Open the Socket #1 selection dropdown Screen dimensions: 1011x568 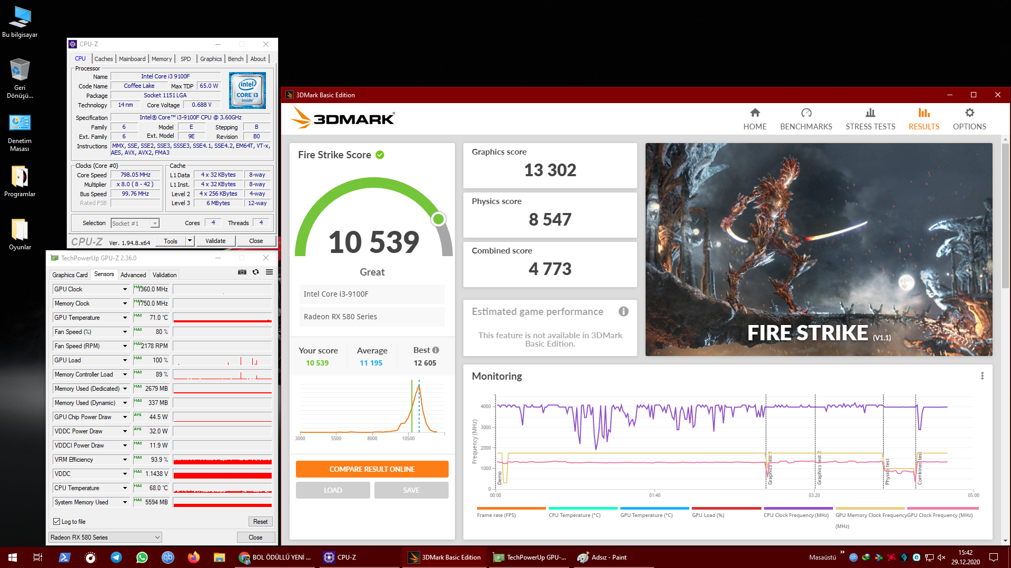(x=154, y=224)
